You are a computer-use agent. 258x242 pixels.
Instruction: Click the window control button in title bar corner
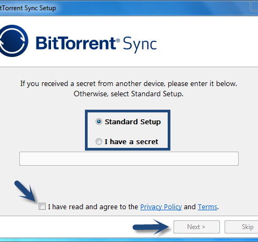[254, 5]
